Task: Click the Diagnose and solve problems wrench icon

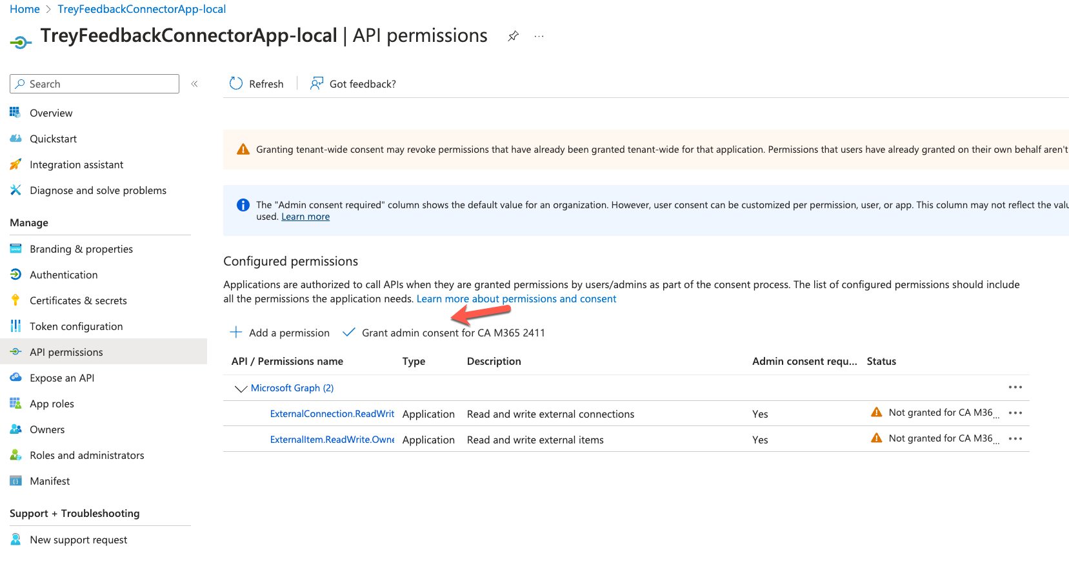Action: click(x=15, y=190)
